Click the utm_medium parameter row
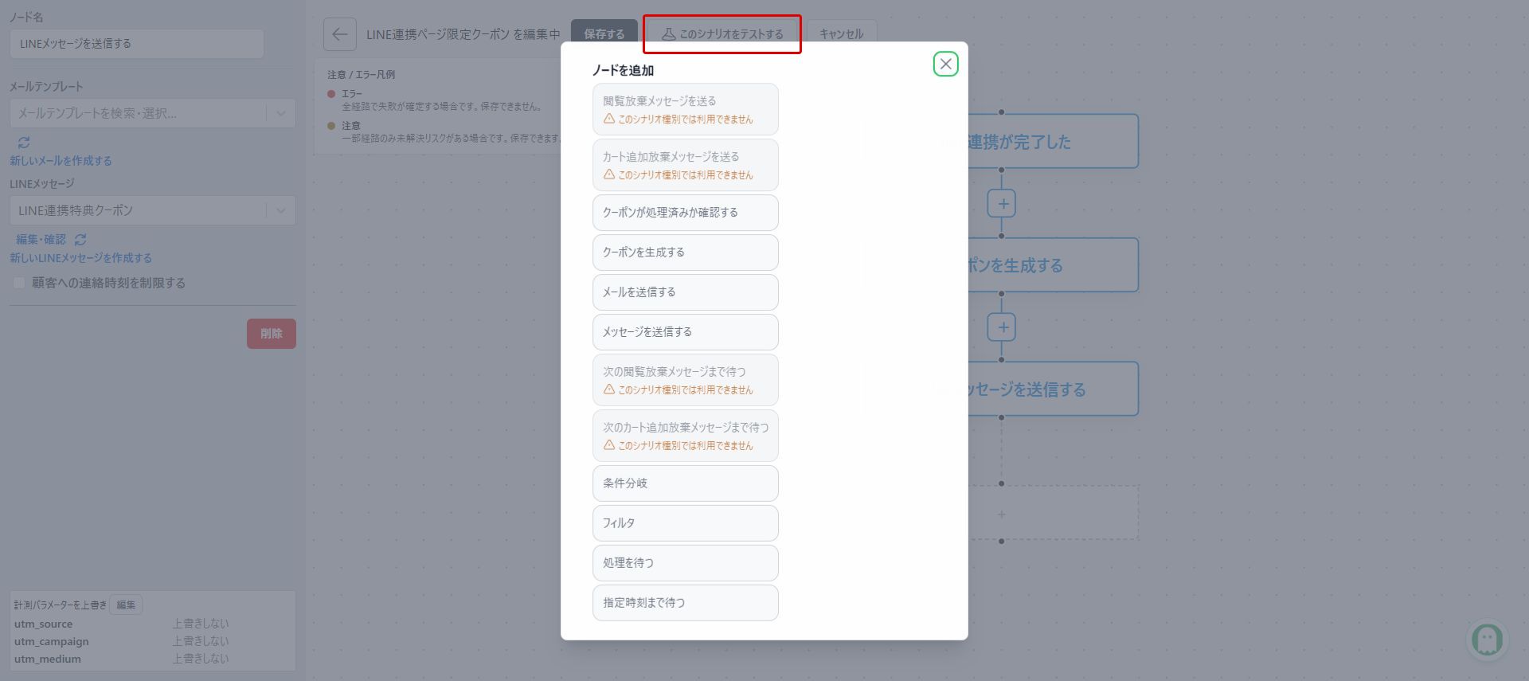The height and width of the screenshot is (681, 1529). click(x=153, y=659)
